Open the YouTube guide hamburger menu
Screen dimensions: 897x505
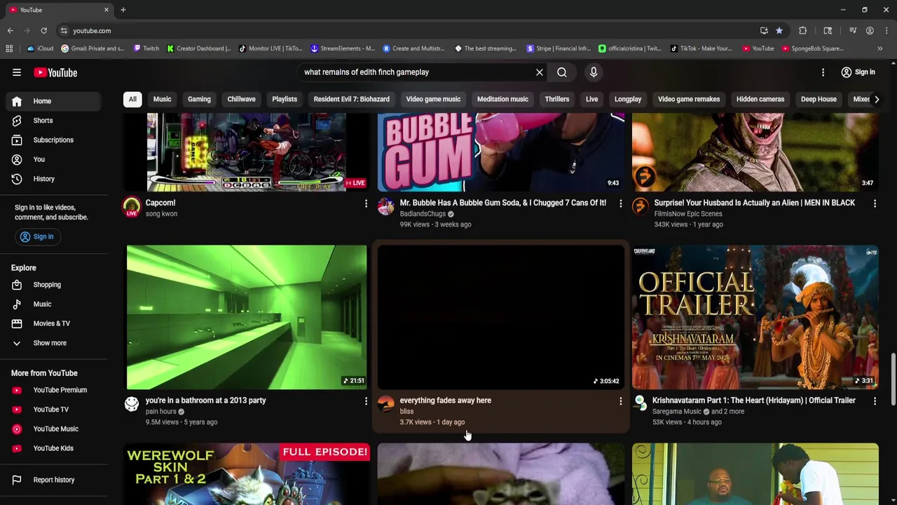click(17, 72)
